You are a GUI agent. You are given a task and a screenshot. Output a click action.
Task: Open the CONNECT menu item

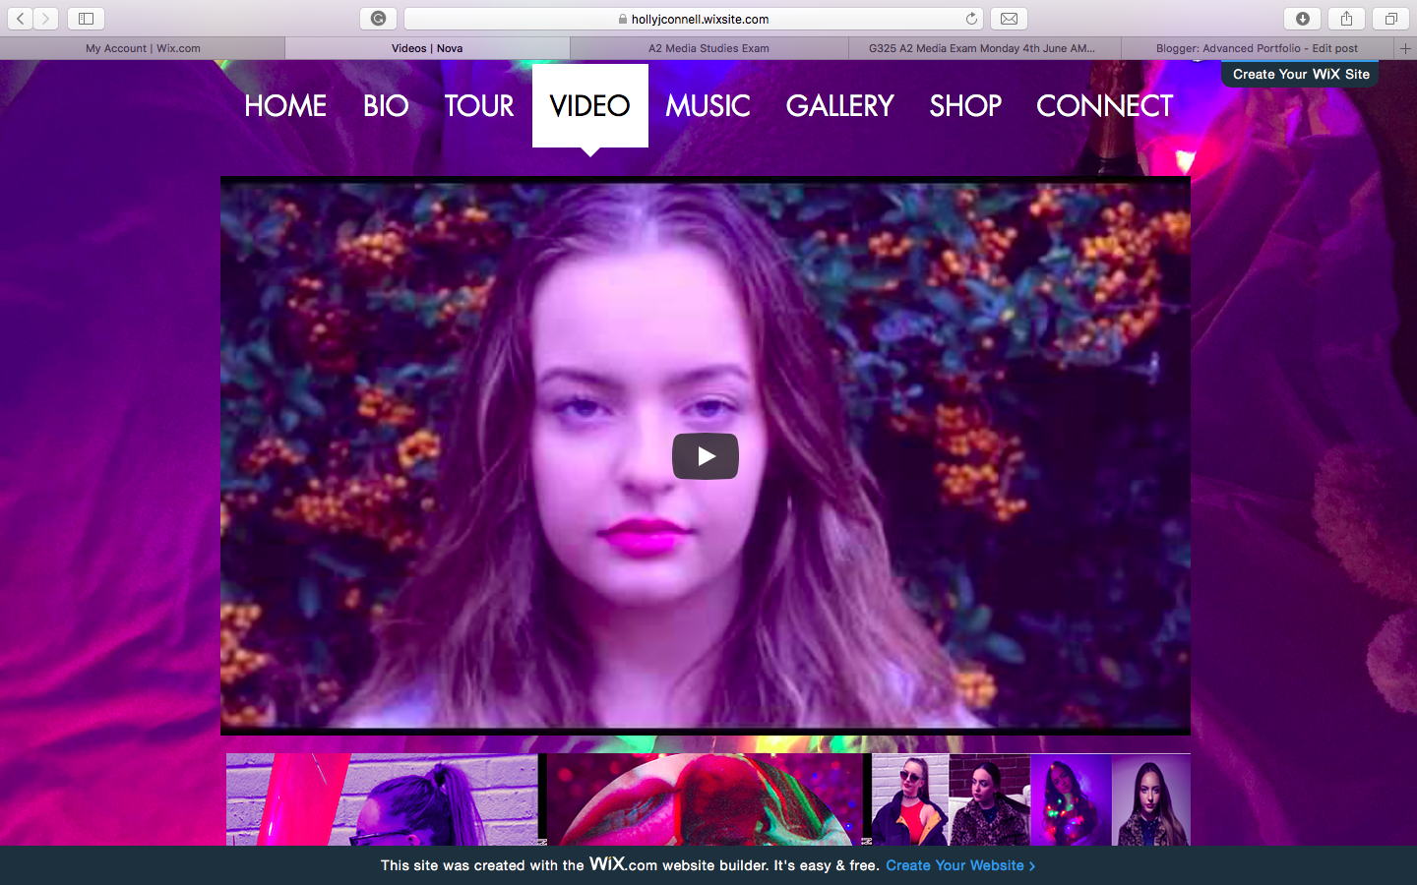coord(1104,105)
